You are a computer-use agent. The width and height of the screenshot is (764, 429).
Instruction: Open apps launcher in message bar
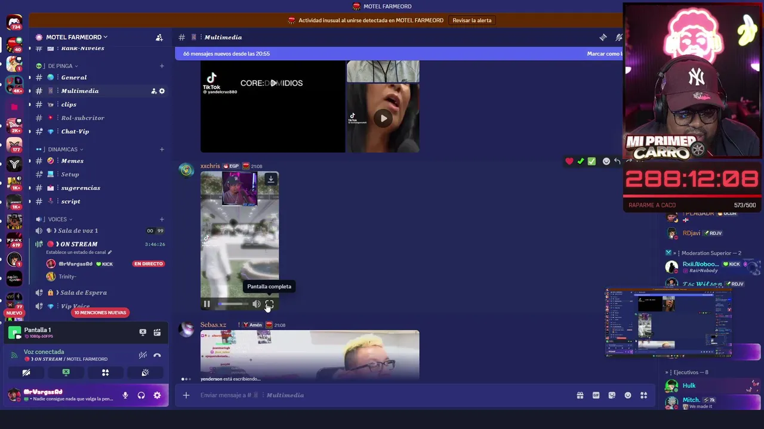pyautogui.click(x=643, y=395)
